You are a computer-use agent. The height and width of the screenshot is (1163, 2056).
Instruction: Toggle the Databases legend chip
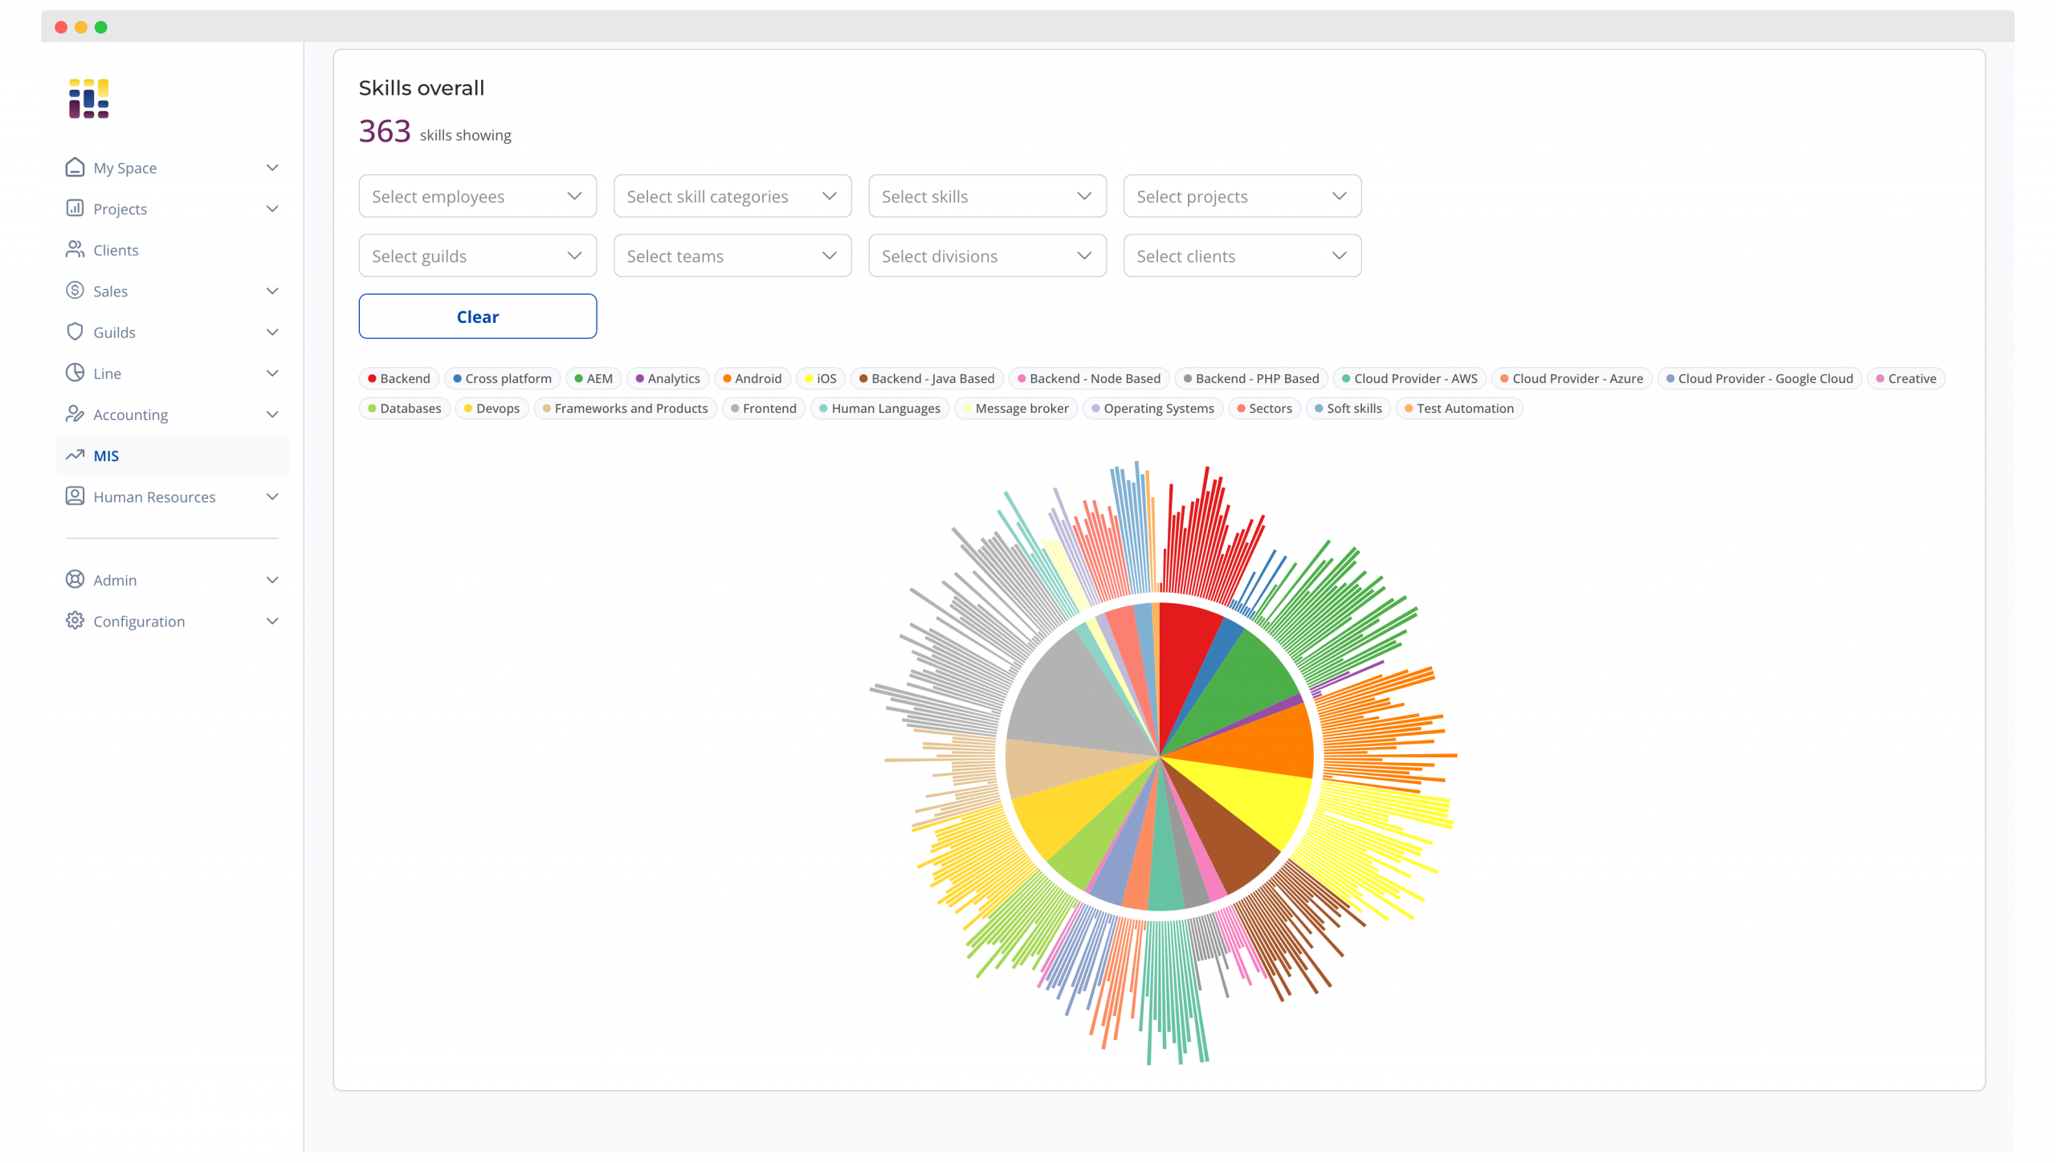pos(405,408)
